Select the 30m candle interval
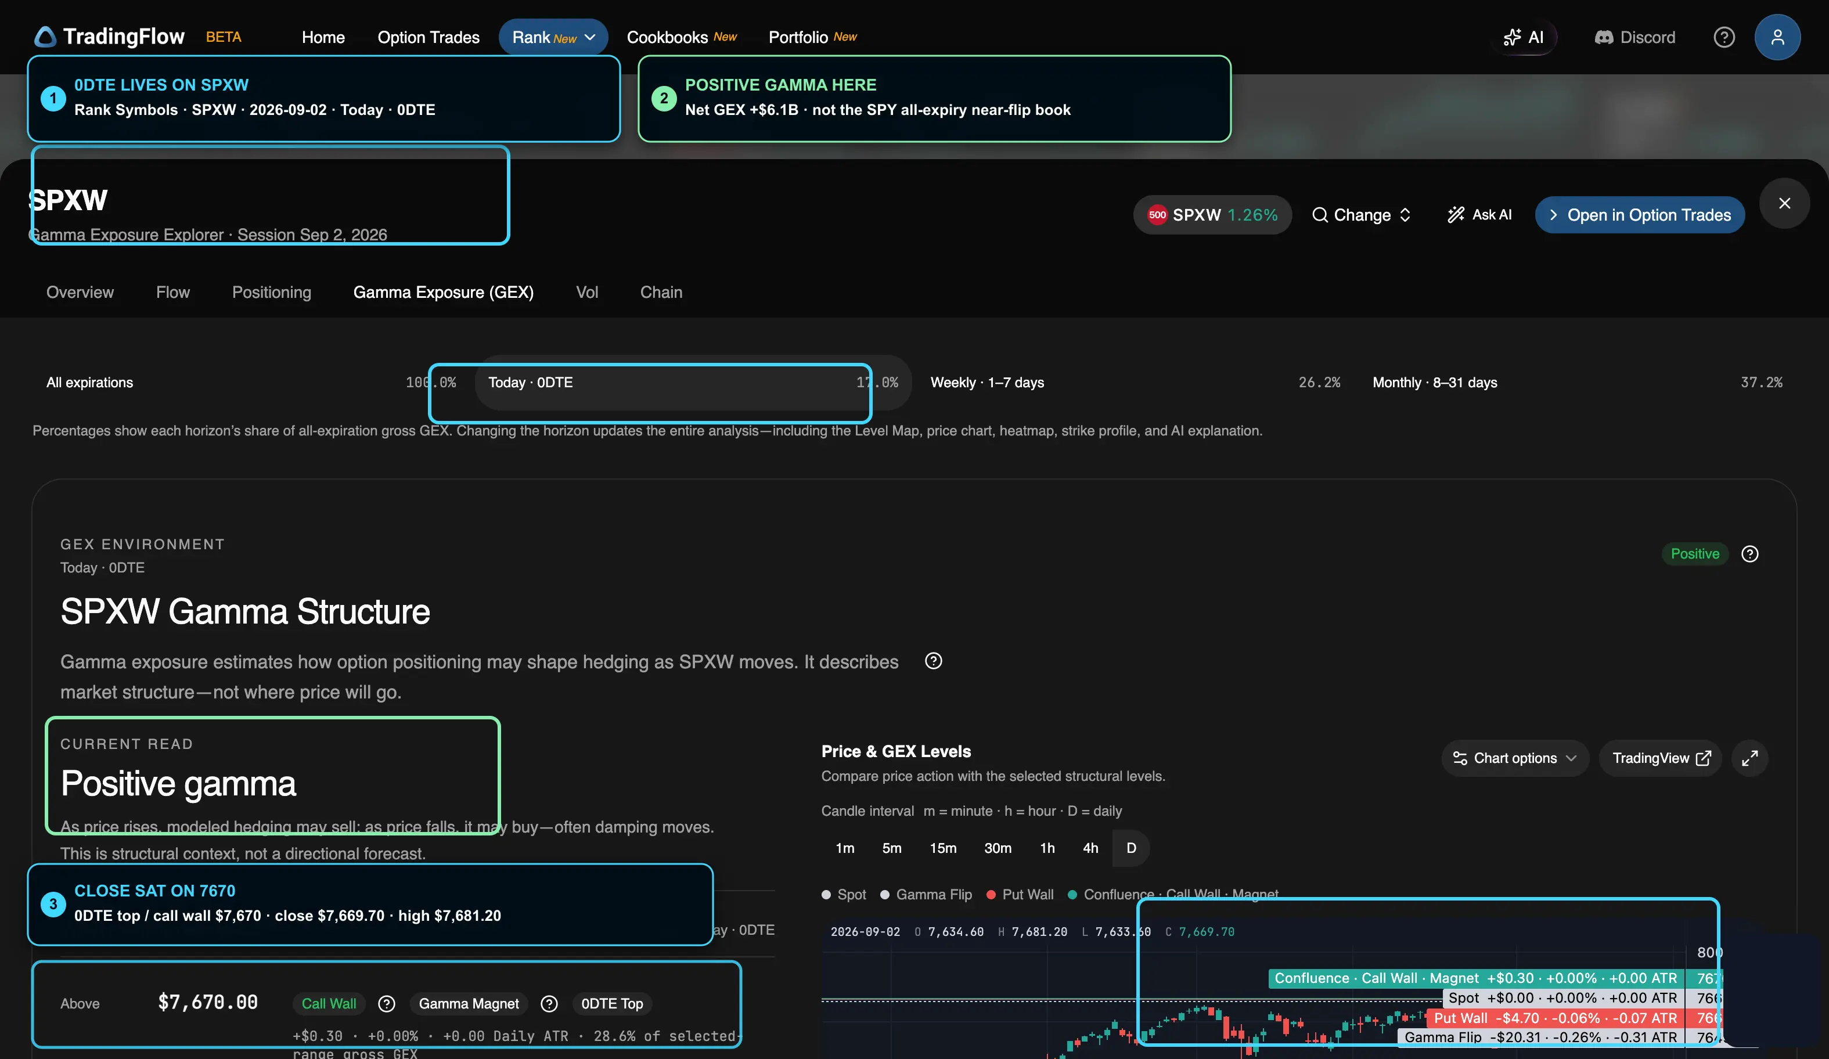 pos(998,848)
